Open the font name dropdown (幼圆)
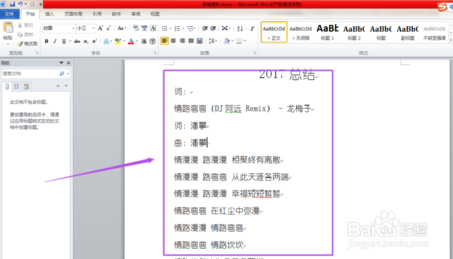453x259 pixels. [x=73, y=29]
